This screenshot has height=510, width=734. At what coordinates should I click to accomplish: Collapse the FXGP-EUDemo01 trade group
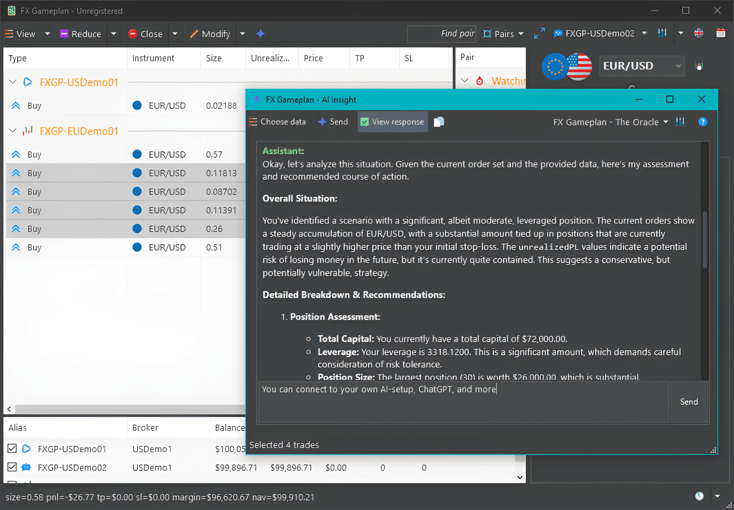pyautogui.click(x=13, y=131)
